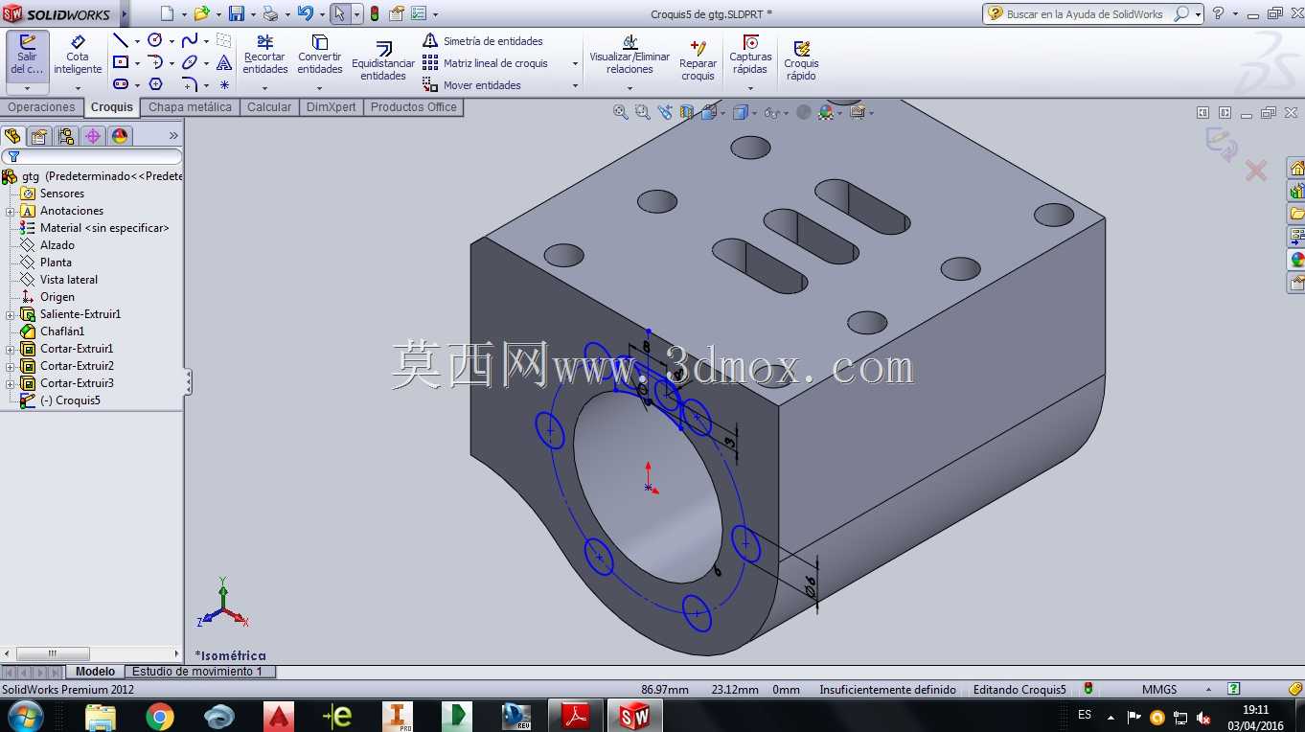Switch to the Productos Office tab
Viewport: 1305px width, 732px height.
point(414,107)
